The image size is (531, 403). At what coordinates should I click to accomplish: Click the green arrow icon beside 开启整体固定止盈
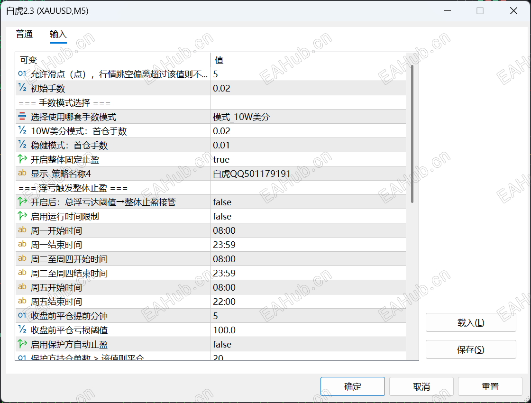click(22, 159)
